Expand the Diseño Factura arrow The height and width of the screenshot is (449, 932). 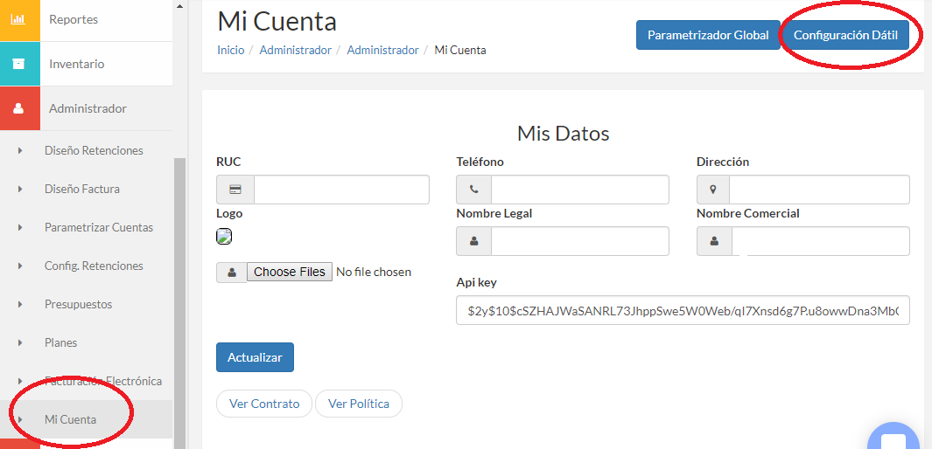point(20,190)
